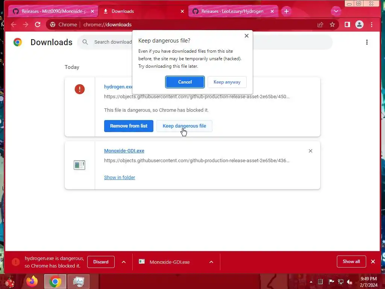This screenshot has width=385, height=289.
Task: Toggle the side panel icon
Action: pyautogui.click(x=347, y=24)
